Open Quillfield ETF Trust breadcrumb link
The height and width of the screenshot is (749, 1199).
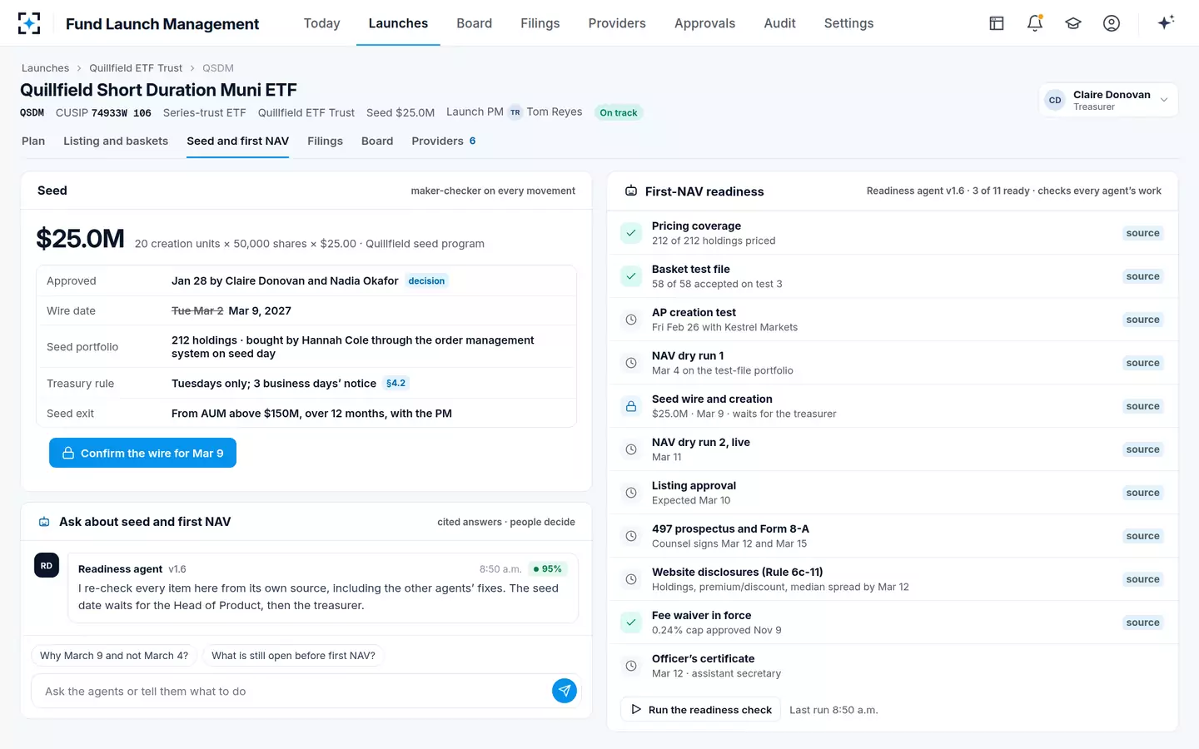pos(136,68)
